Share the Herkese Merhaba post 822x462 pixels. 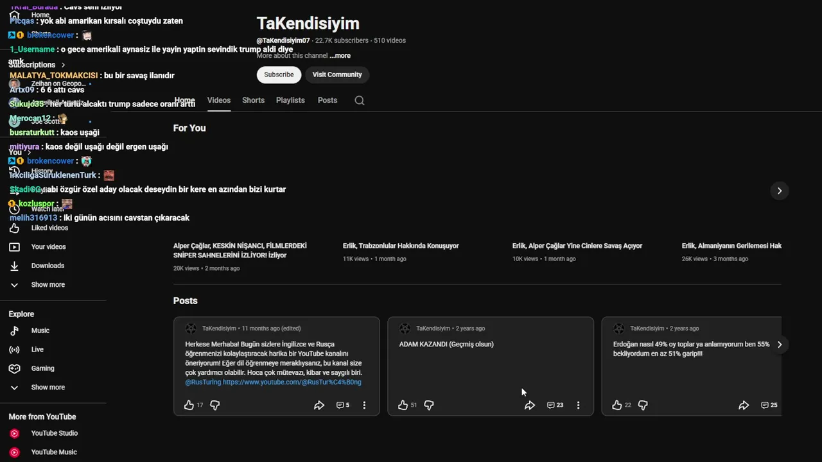click(x=319, y=405)
